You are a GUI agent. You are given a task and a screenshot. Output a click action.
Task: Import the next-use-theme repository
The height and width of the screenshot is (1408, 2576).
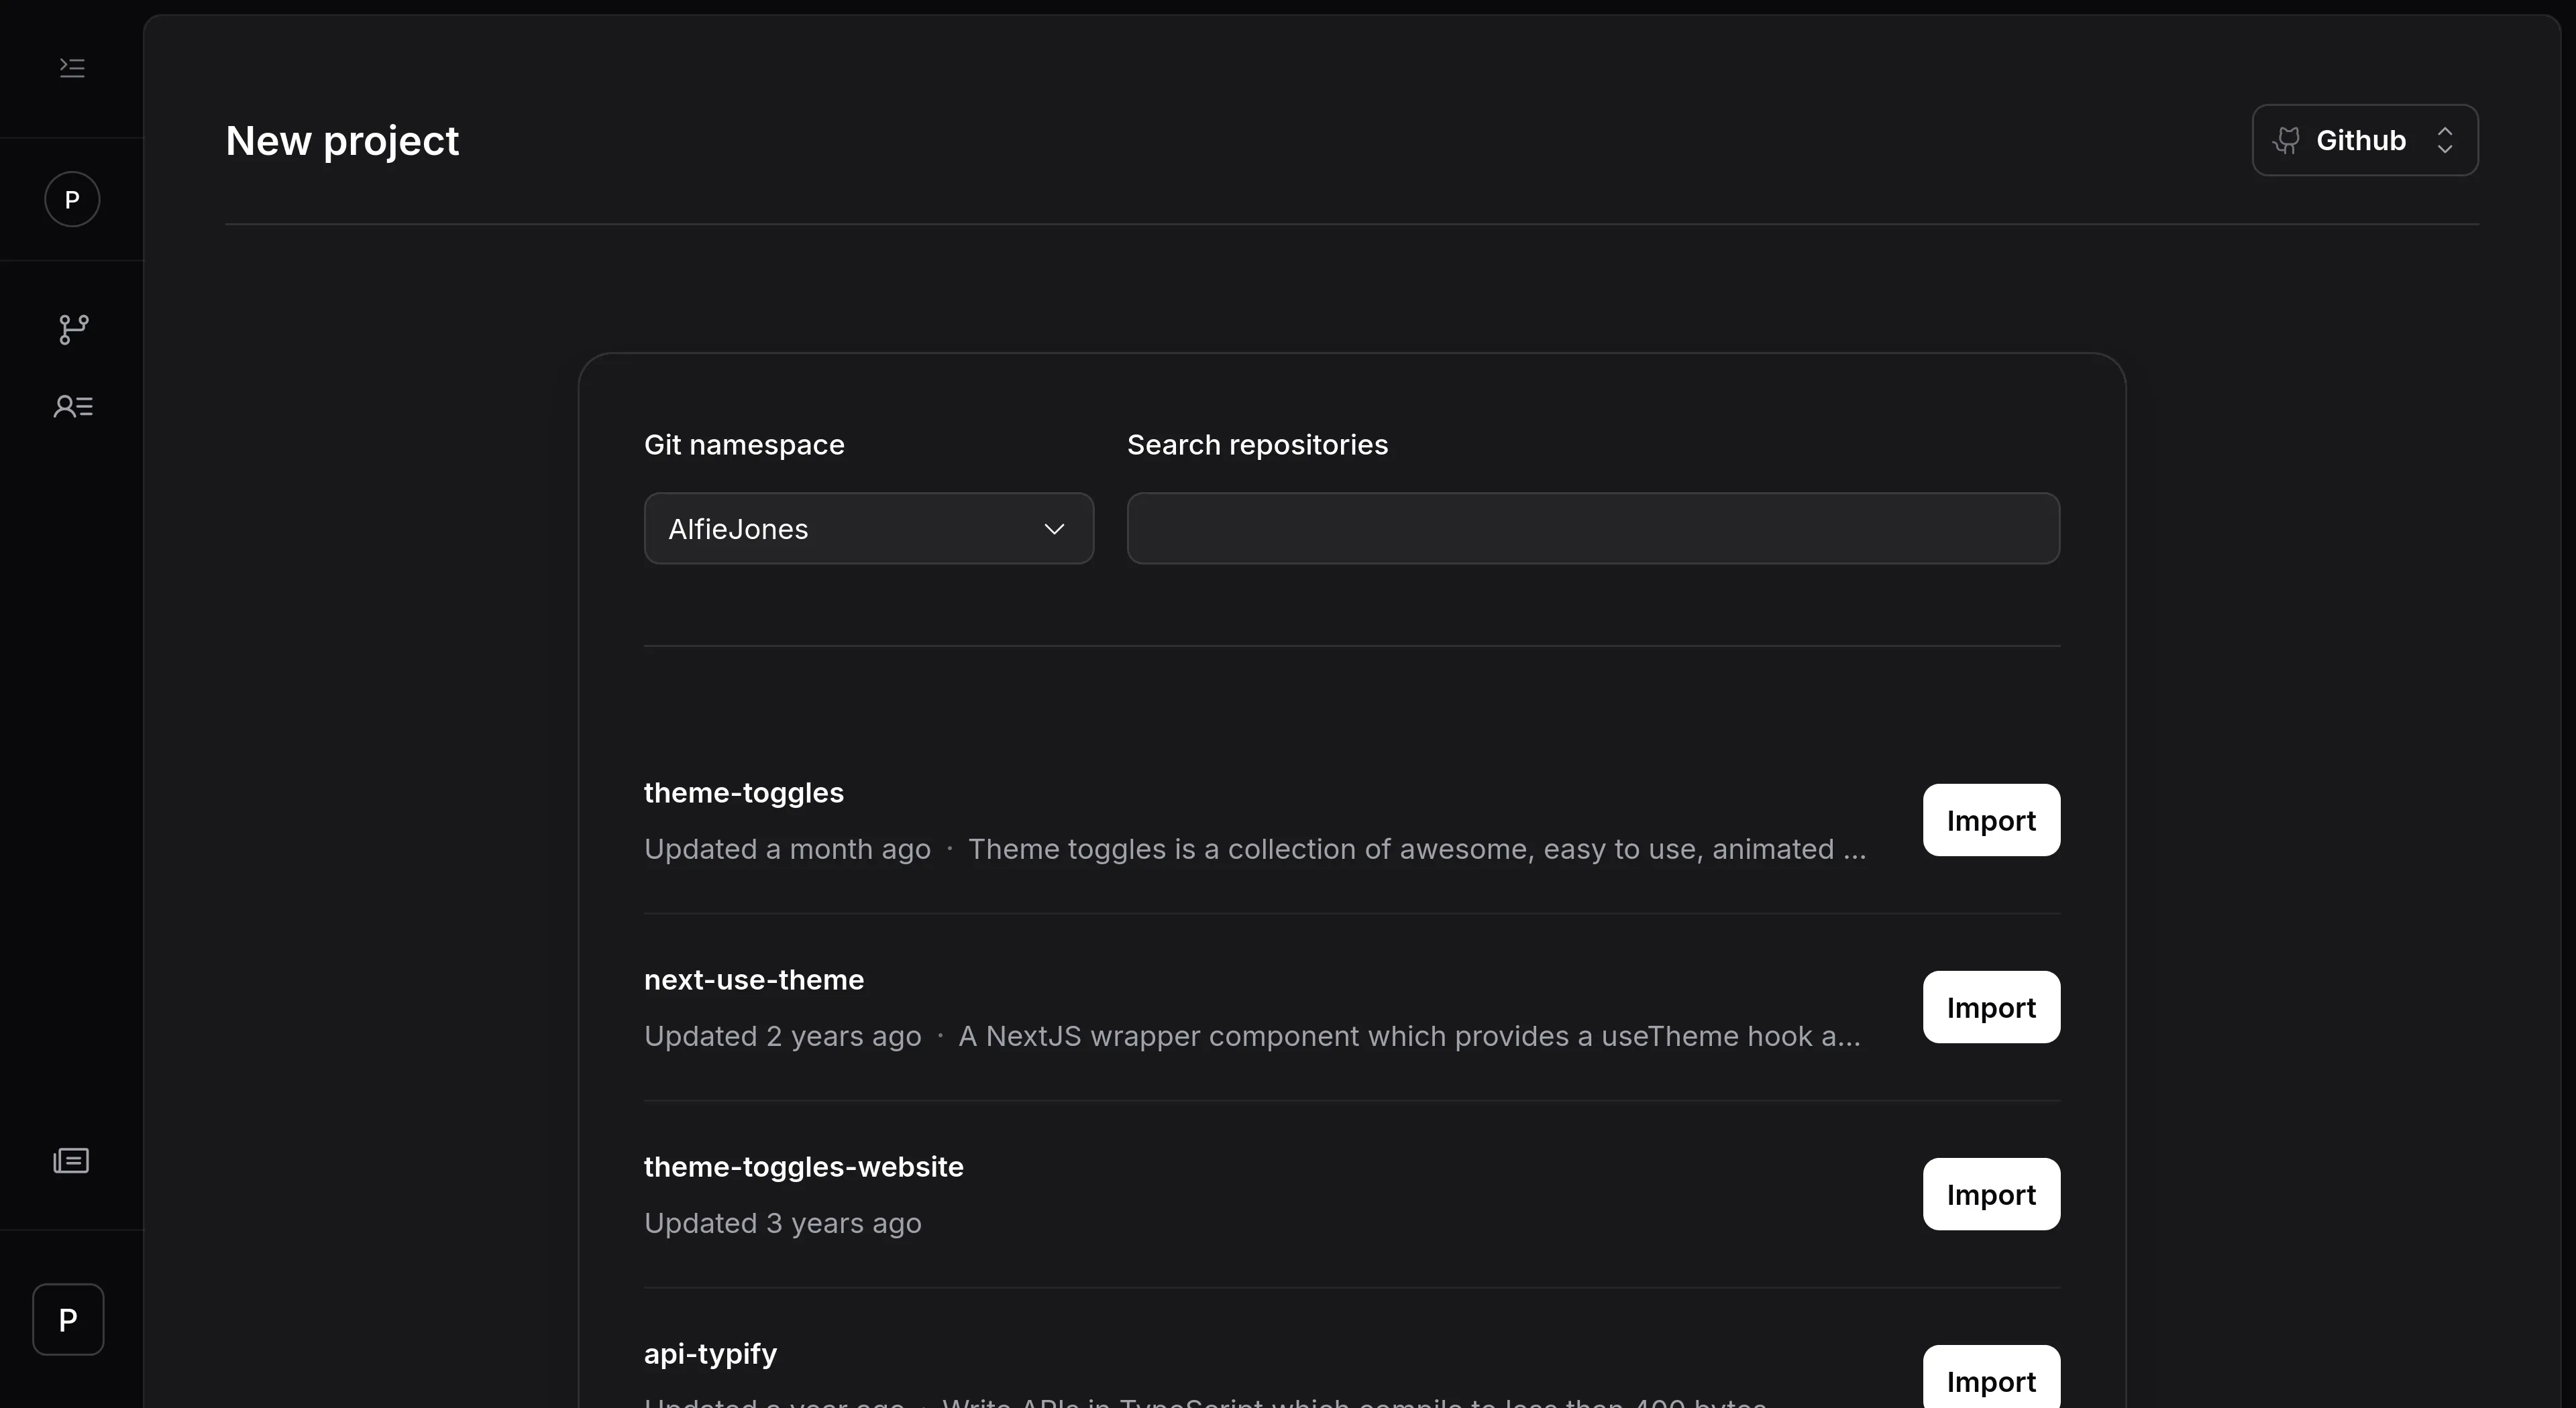1991,1006
